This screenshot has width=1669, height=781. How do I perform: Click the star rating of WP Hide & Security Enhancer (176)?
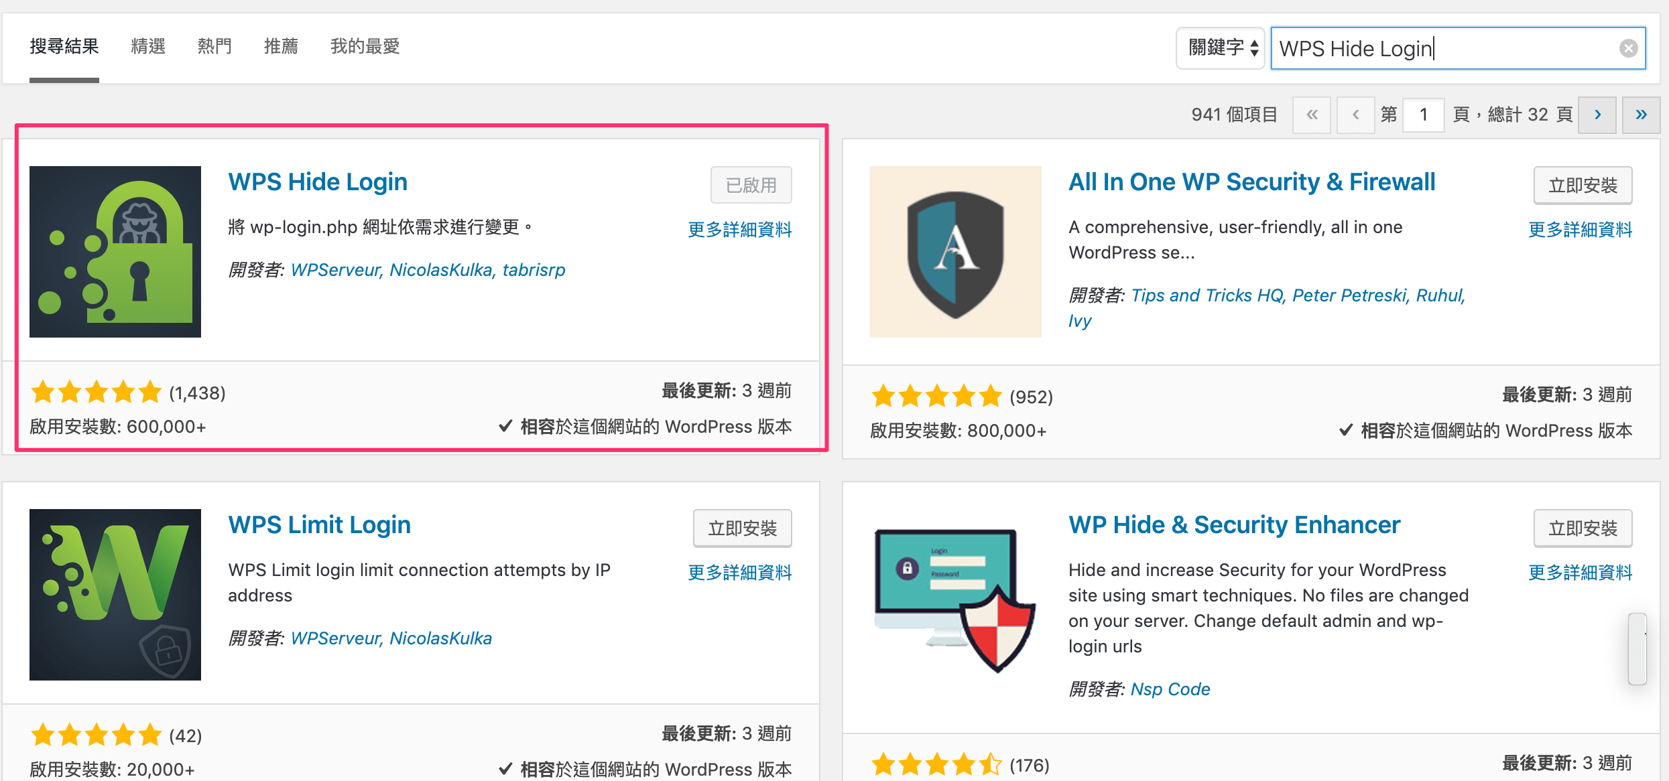tap(936, 765)
